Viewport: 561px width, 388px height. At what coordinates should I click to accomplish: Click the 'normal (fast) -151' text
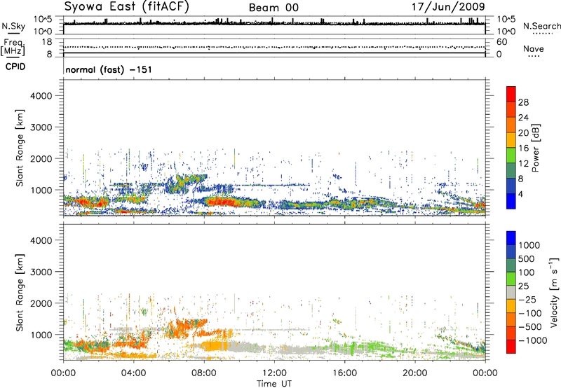(x=109, y=69)
